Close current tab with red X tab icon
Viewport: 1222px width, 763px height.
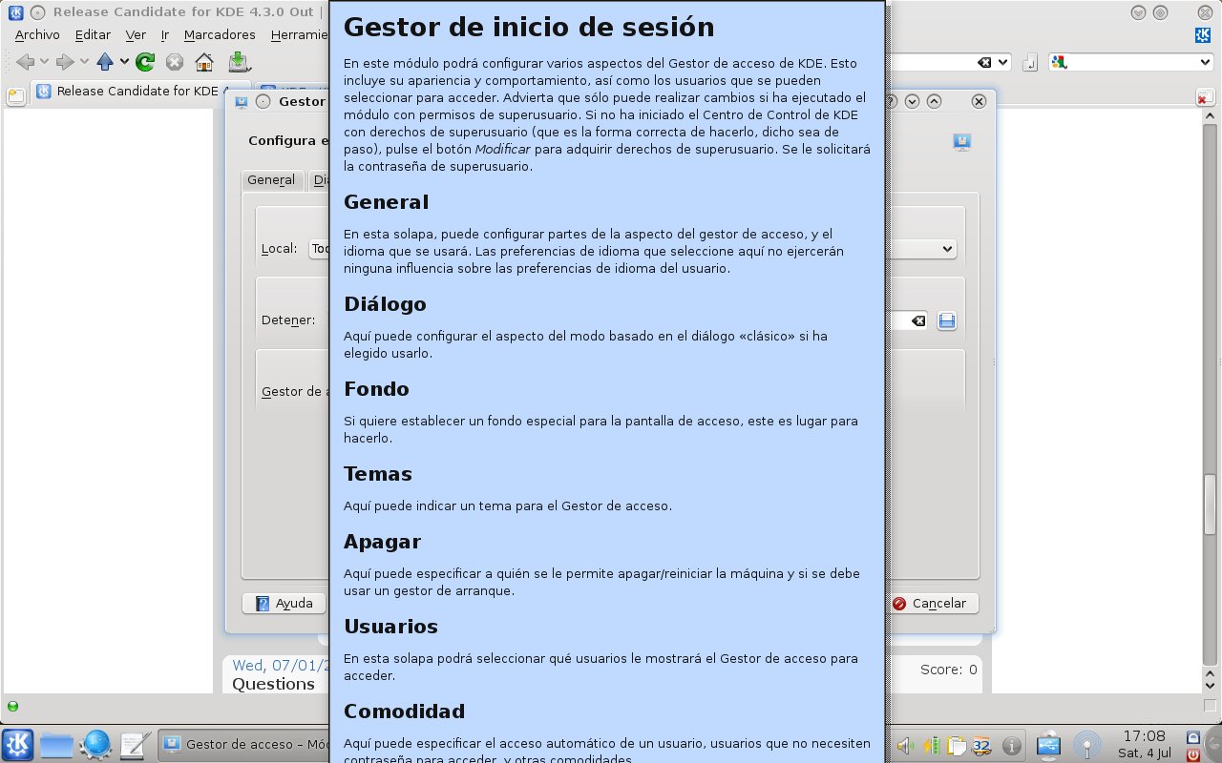(1205, 97)
